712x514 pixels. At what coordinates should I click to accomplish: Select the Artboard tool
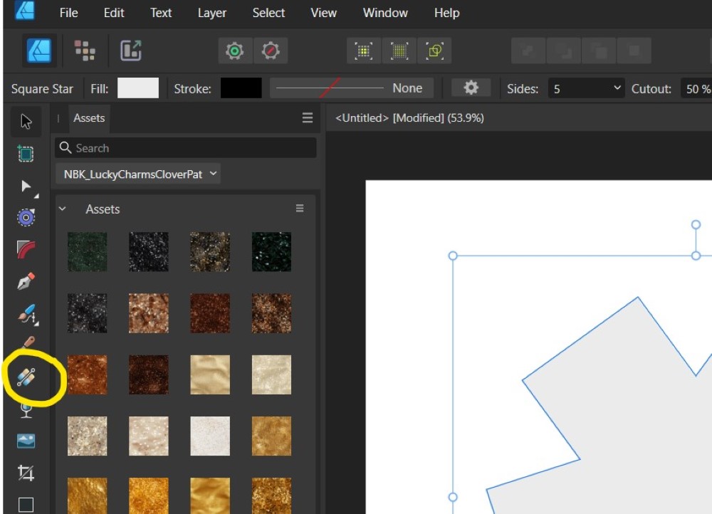click(x=26, y=154)
